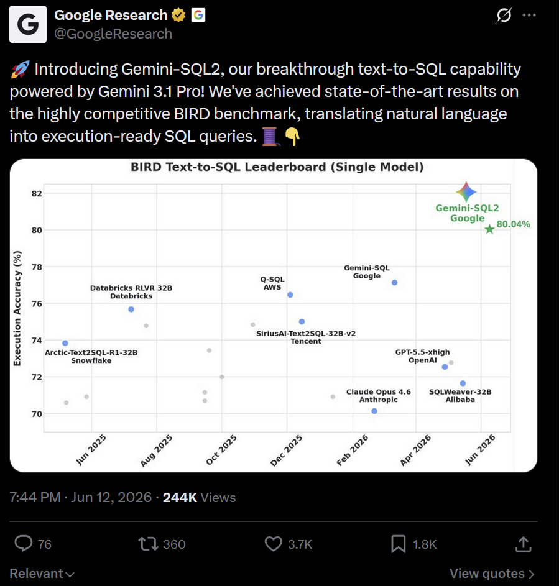Repost using the icon showing 360
Viewport: 559px width, 586px height.
[149, 544]
